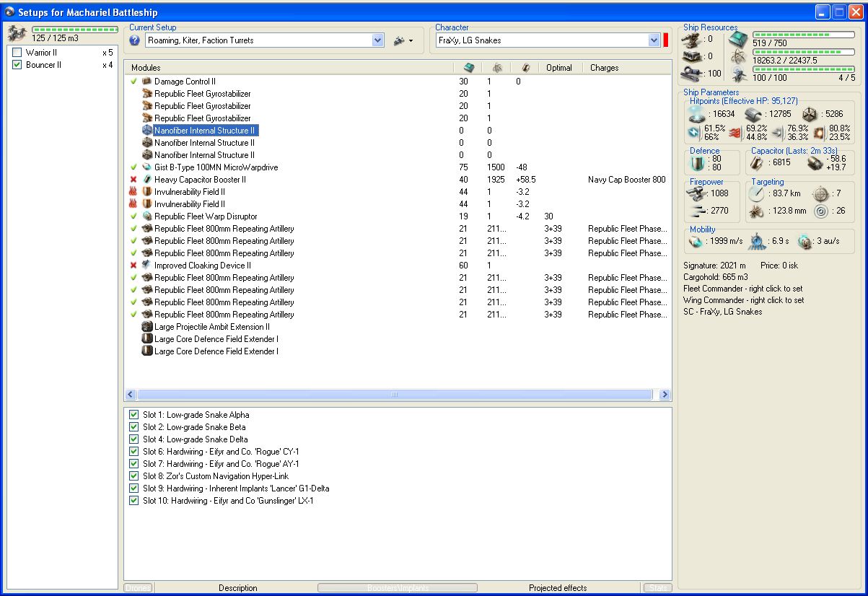Click red X beside Heavy Capacitor Booster II

(x=133, y=180)
